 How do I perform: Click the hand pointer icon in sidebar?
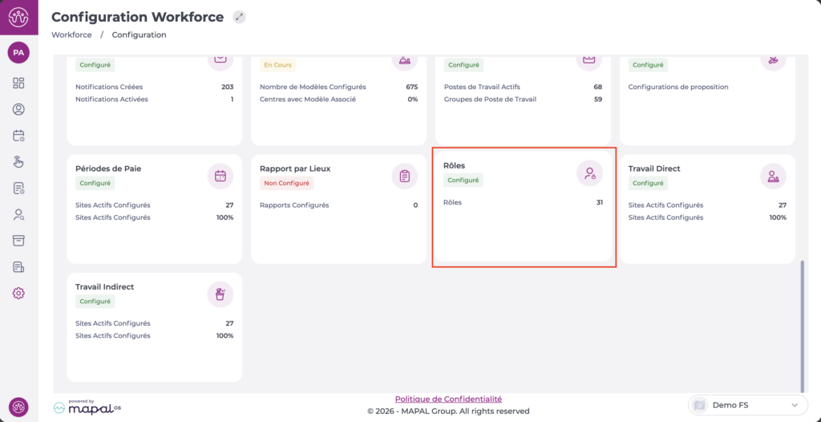(18, 162)
